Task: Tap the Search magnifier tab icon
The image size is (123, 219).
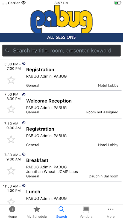Action: coord(61,209)
